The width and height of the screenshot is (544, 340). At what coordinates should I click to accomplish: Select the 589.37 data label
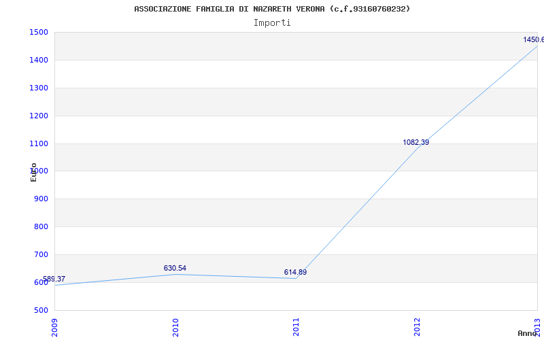[54, 279]
